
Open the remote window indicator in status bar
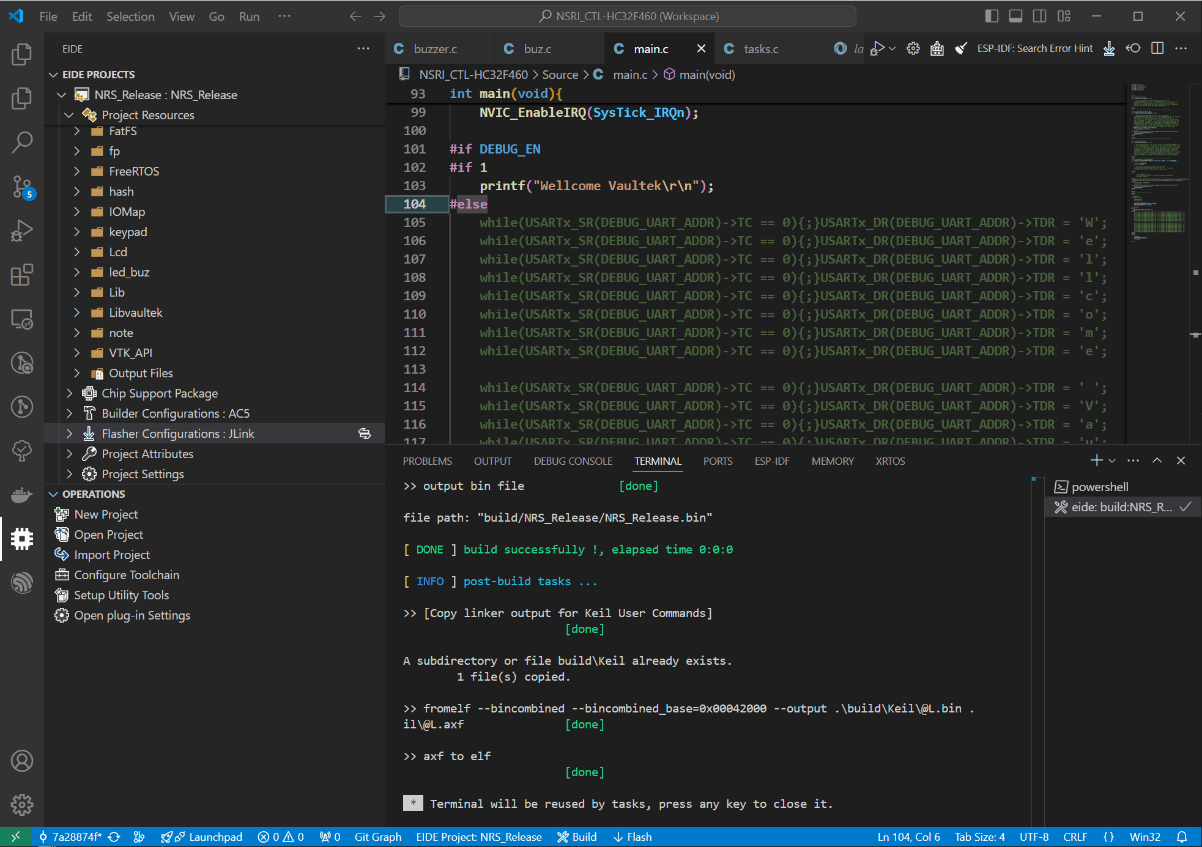tap(16, 837)
